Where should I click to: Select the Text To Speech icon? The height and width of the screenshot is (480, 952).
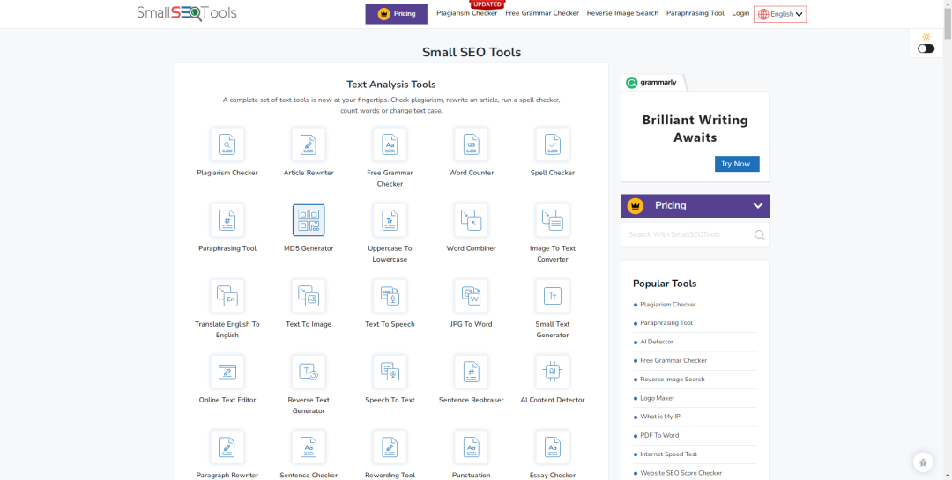pyautogui.click(x=390, y=296)
